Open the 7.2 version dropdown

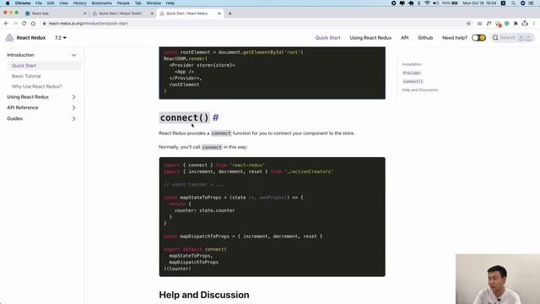[61, 37]
